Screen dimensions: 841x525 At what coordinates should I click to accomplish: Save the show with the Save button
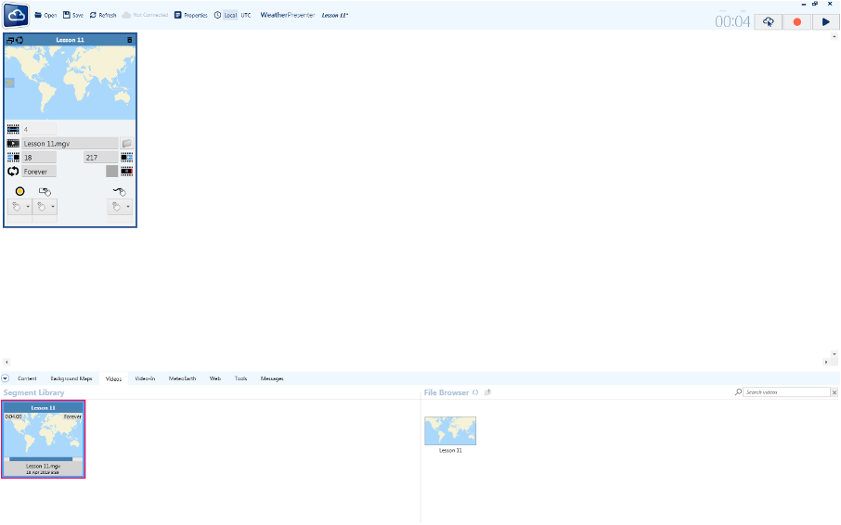73,15
